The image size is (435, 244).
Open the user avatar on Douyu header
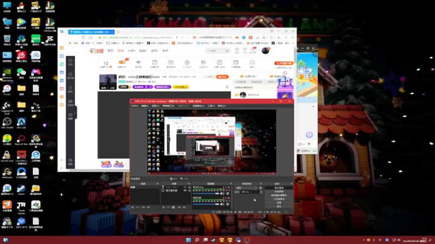pyautogui.click(x=265, y=50)
